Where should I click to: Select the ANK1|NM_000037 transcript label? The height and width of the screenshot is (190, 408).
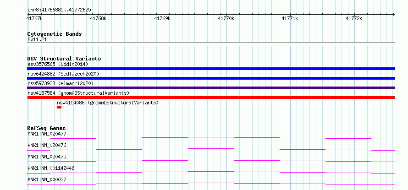click(x=47, y=179)
